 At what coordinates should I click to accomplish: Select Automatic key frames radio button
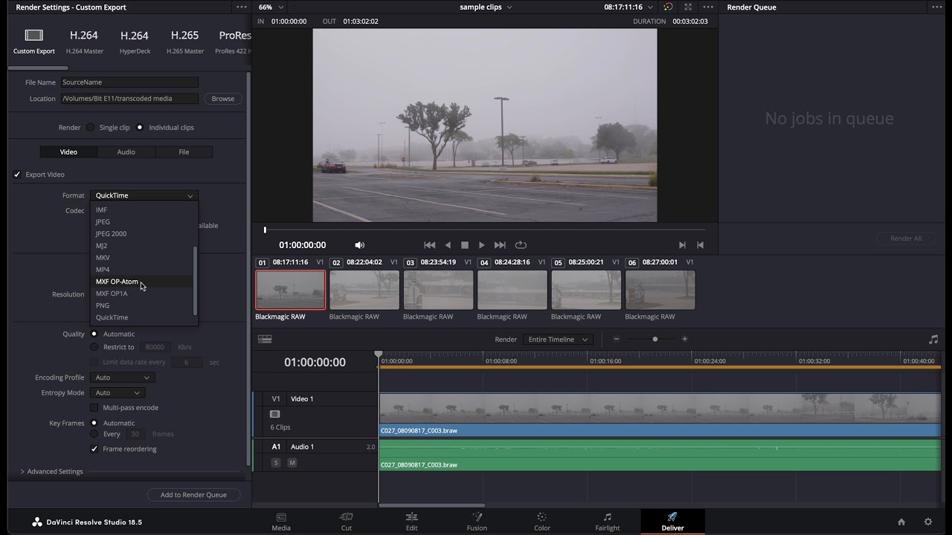click(x=94, y=423)
